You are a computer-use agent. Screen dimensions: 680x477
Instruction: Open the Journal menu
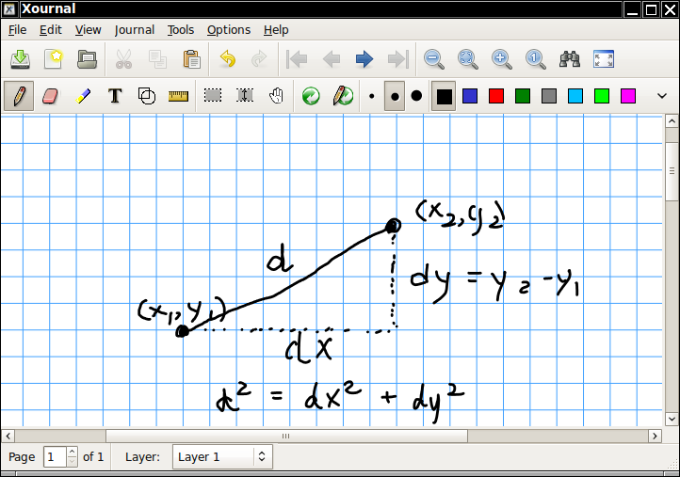coord(134,30)
